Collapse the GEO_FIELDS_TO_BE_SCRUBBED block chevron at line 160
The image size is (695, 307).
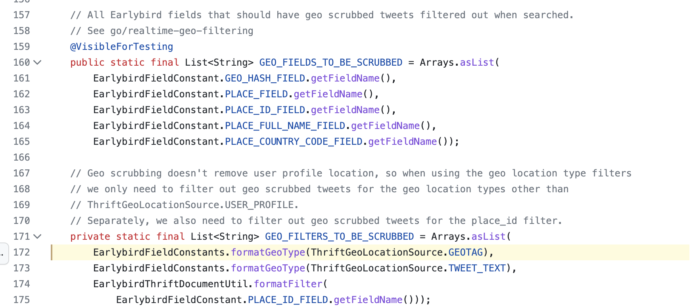38,63
